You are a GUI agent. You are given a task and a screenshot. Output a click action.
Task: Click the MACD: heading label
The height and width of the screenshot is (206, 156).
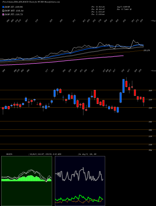pos(9,154)
